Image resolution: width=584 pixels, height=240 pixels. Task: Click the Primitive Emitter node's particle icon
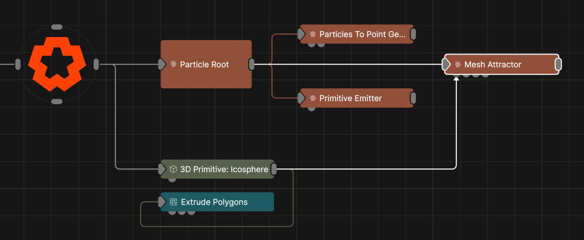point(313,98)
